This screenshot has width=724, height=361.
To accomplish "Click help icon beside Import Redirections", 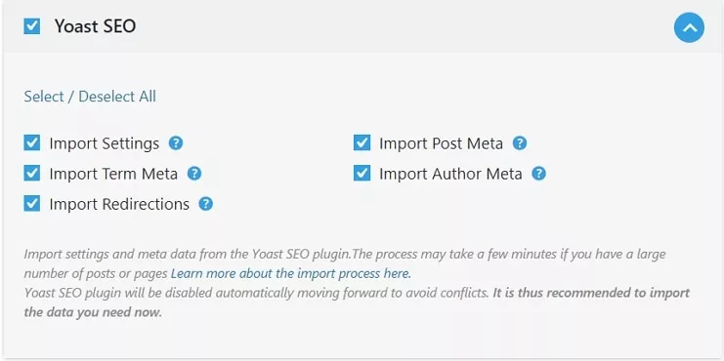I will 206,204.
